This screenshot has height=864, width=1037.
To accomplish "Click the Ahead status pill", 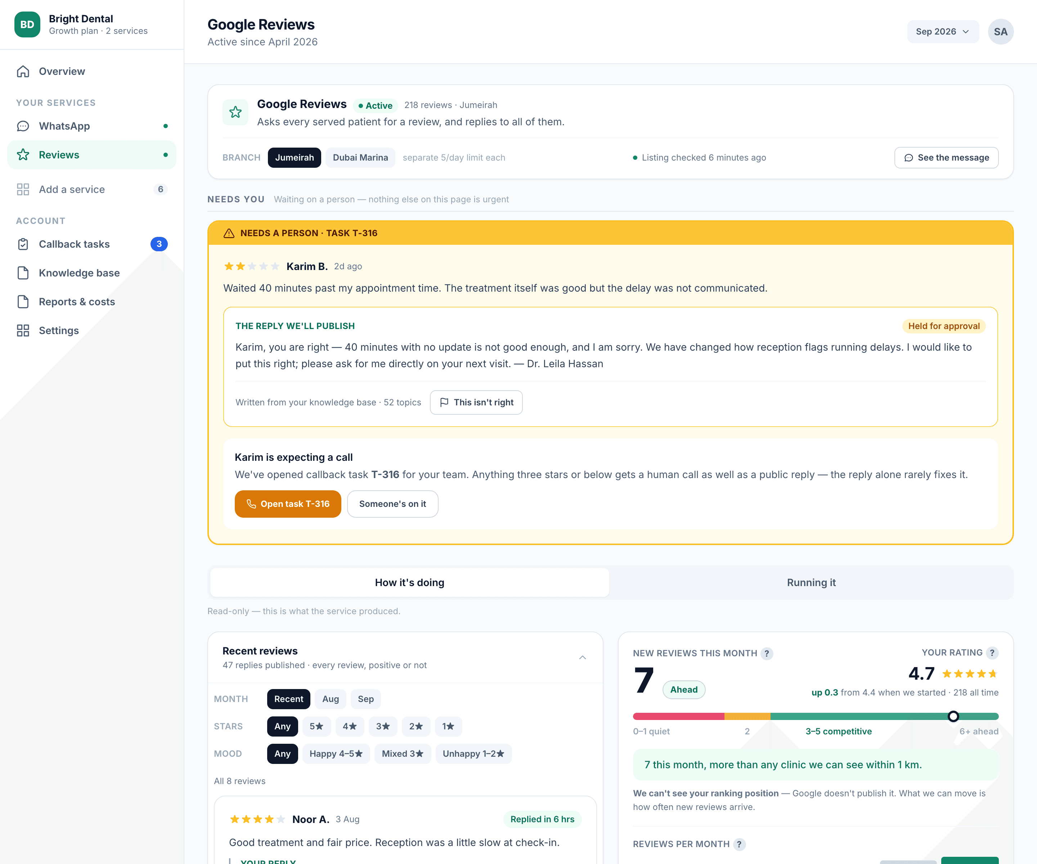I will pos(683,690).
